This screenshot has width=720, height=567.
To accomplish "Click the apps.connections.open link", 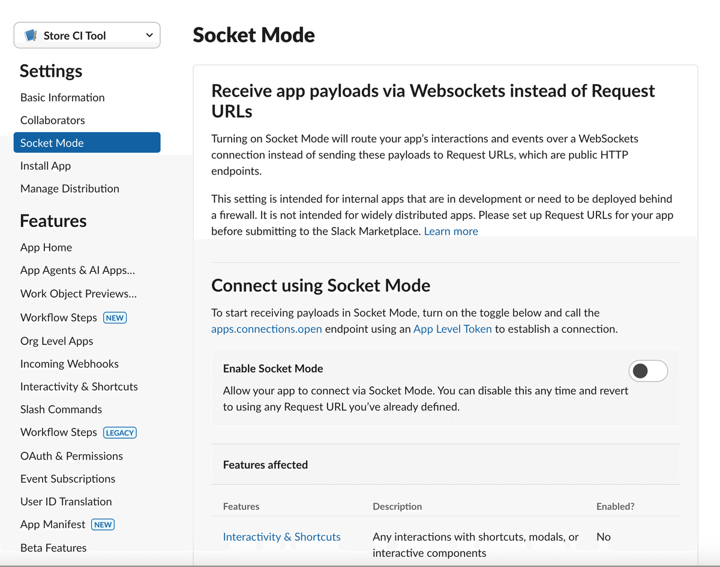I will pyautogui.click(x=266, y=329).
